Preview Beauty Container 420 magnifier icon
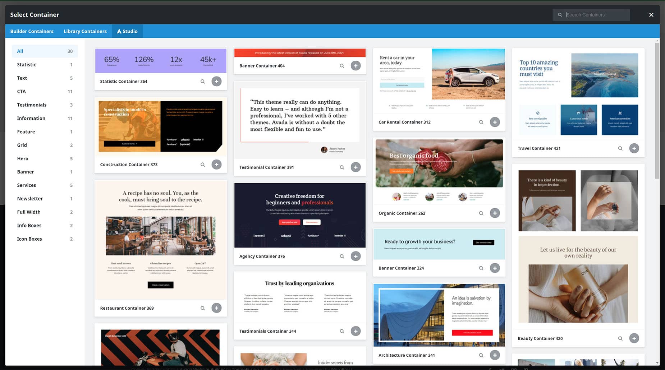This screenshot has width=665, height=370. pyautogui.click(x=620, y=338)
